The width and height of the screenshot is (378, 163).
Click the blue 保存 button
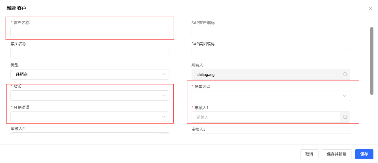click(x=364, y=154)
